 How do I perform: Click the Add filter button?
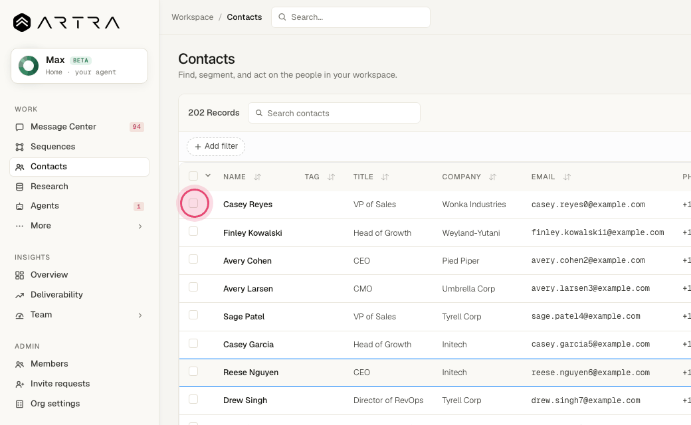point(216,146)
